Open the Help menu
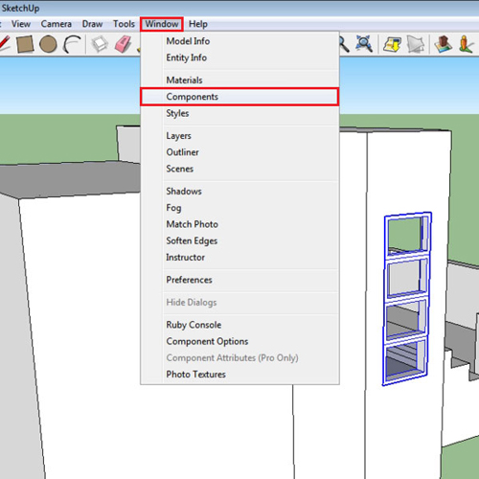The height and width of the screenshot is (479, 479). click(x=198, y=24)
